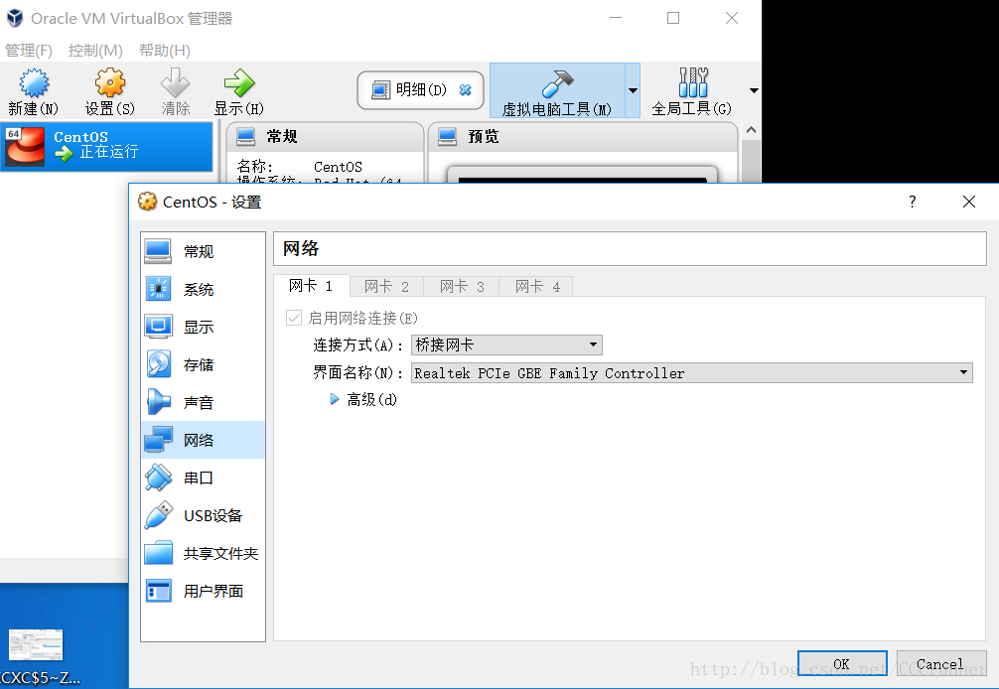Minimize the VirtualBox Manager window

coord(616,19)
